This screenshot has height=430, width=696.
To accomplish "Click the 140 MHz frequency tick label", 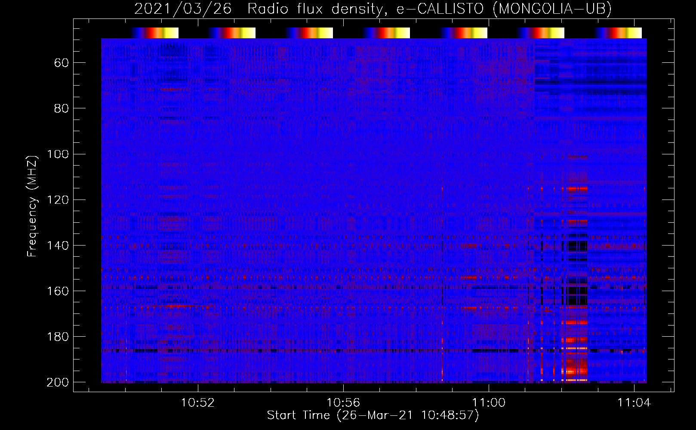I will [58, 246].
